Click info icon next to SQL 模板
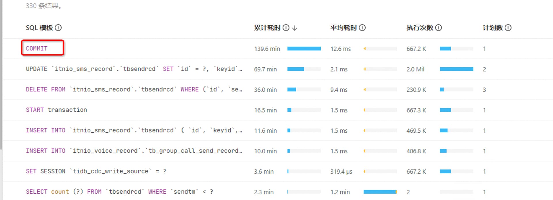Screen dimensions: 553x200 58,28
